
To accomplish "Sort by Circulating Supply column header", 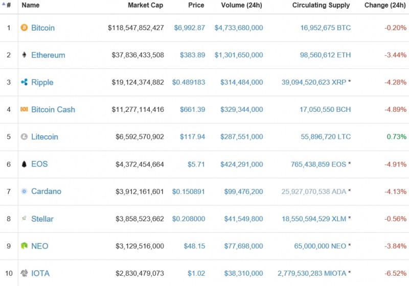I will coord(321,5).
